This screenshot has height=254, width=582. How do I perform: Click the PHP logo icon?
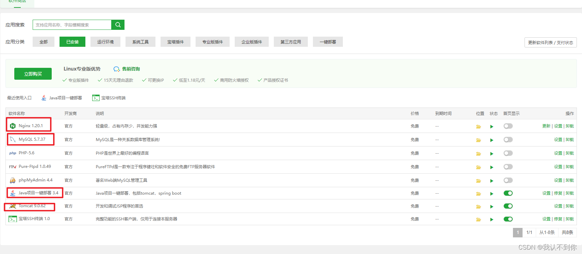click(13, 153)
